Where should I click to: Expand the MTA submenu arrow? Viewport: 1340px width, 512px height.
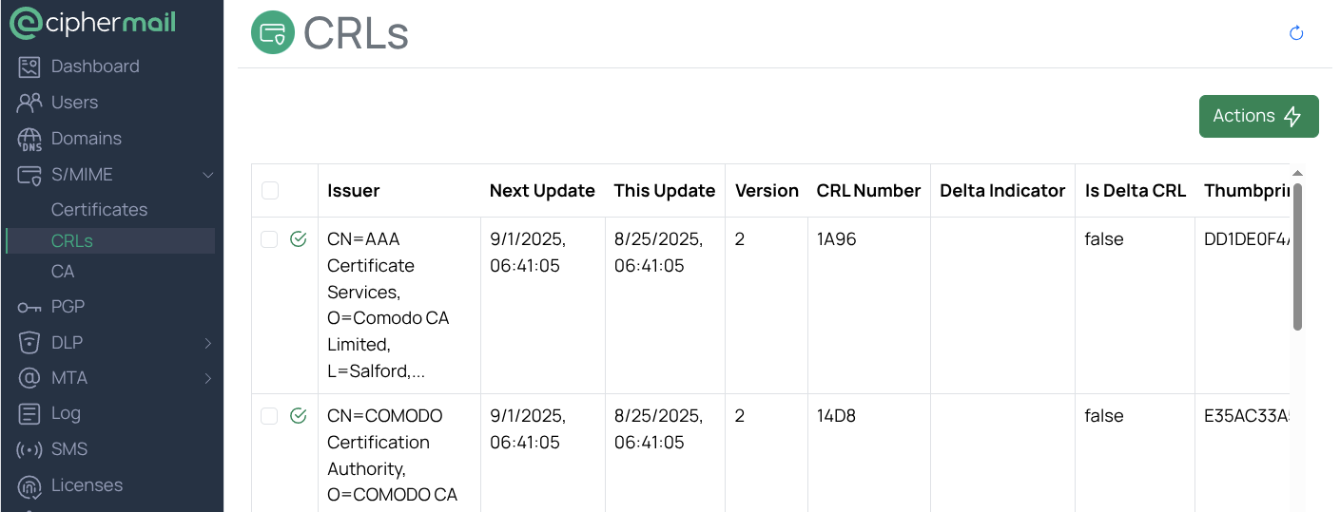[208, 378]
